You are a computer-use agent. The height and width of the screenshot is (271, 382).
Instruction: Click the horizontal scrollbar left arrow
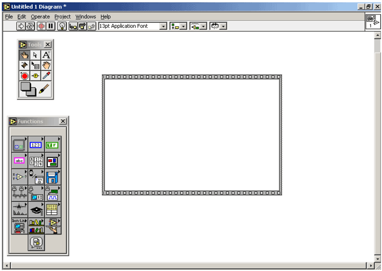coord(7,265)
